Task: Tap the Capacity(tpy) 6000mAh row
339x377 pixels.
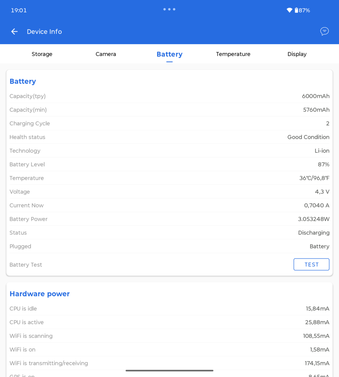Action: coord(169,96)
